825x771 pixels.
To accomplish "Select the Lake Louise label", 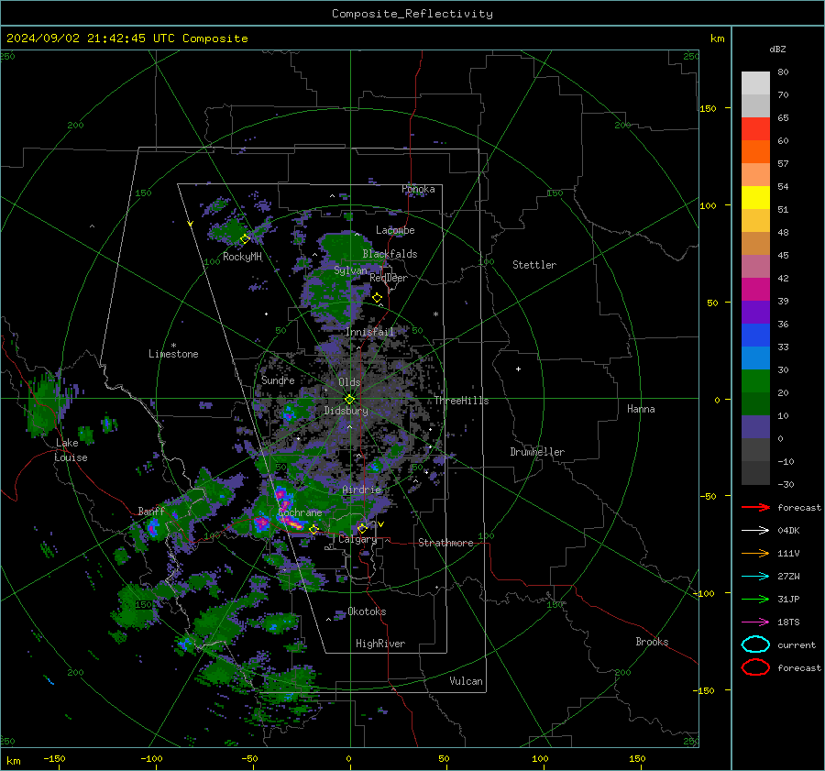I will coord(71,450).
